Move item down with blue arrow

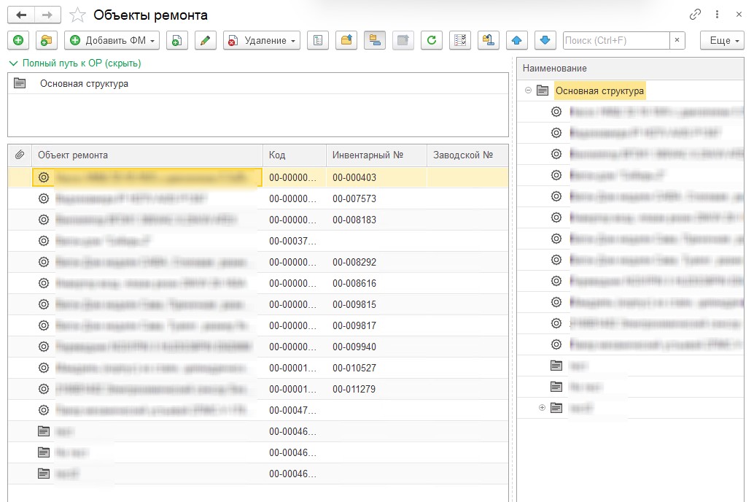pos(545,40)
